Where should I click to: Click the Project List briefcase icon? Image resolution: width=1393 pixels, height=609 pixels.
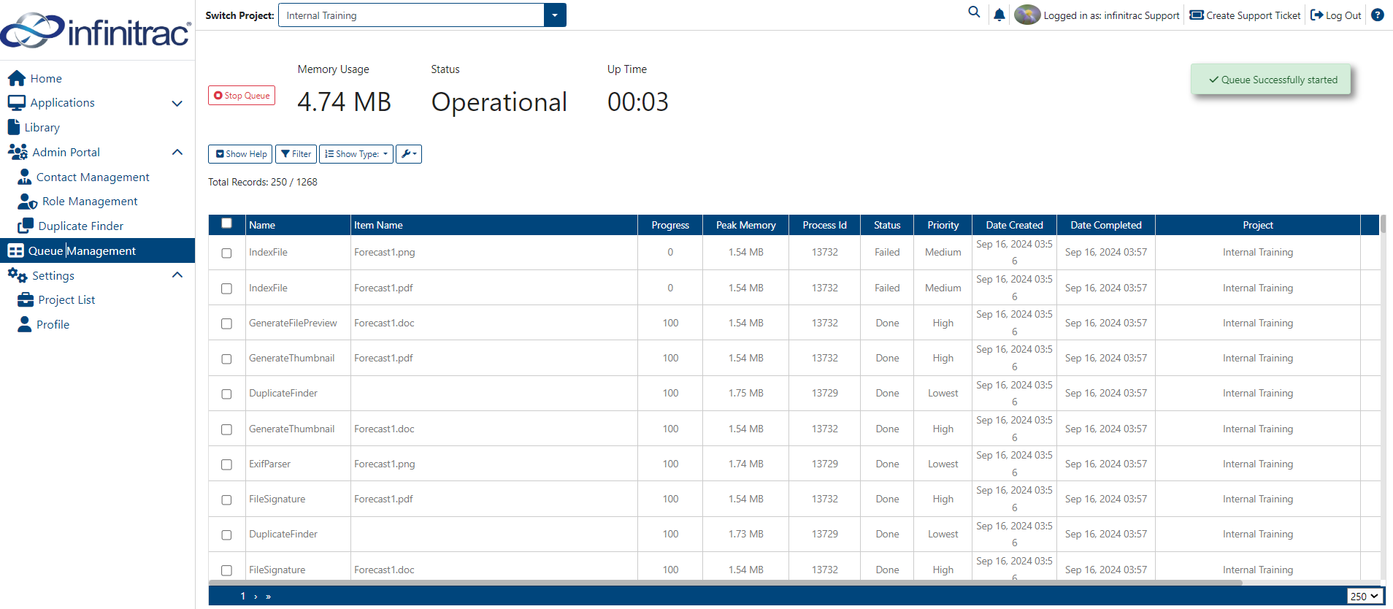26,299
